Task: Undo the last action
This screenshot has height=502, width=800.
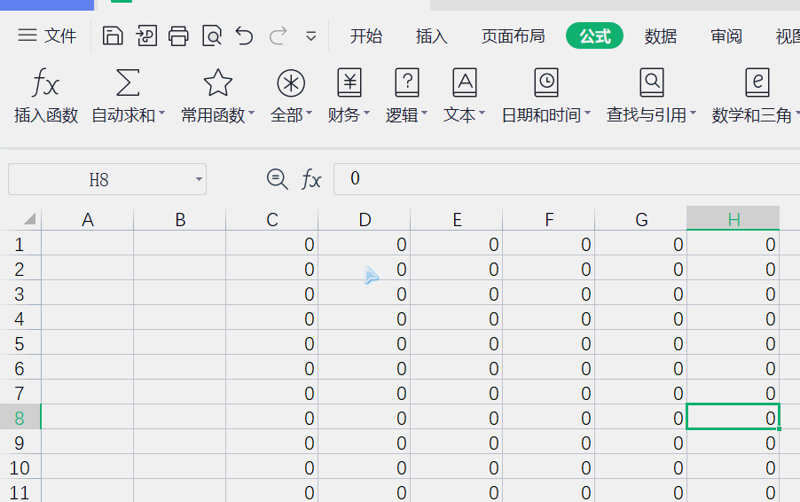Action: pyautogui.click(x=245, y=36)
